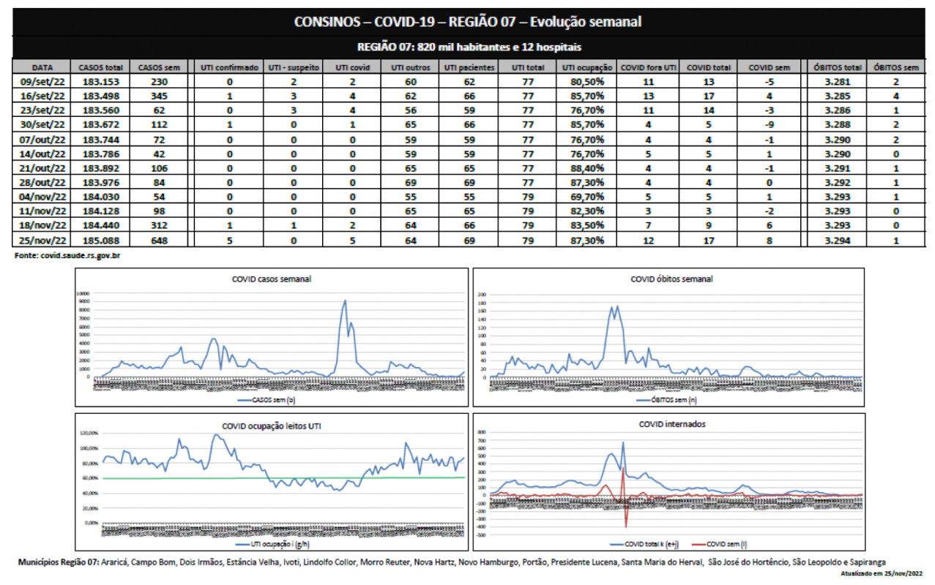Click the "COVID óbitos semanal" chart title

click(x=671, y=279)
